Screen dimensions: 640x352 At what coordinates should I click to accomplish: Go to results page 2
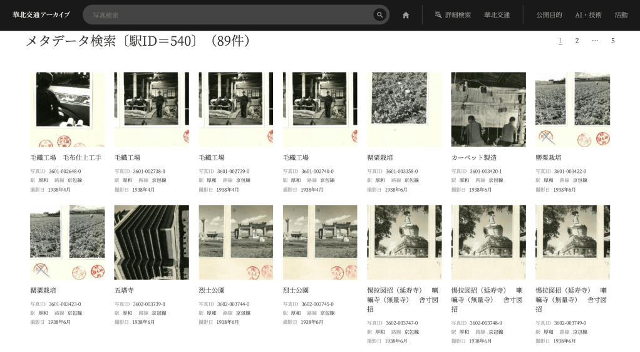[x=577, y=41]
